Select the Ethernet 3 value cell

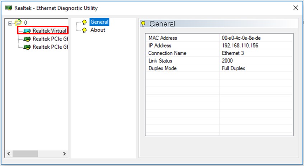coord(256,53)
